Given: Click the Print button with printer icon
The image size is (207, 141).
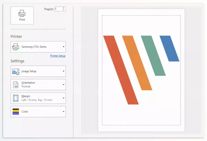Looking at the screenshot, I should [x=22, y=15].
